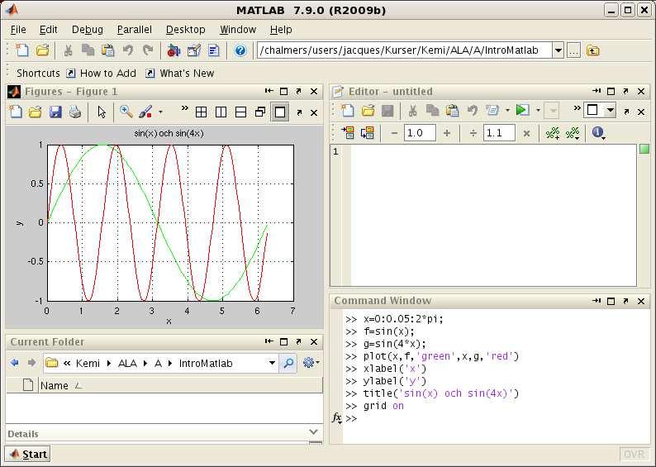This screenshot has height=467, width=656.
Task: Open the Window menu
Action: pyautogui.click(x=238, y=30)
